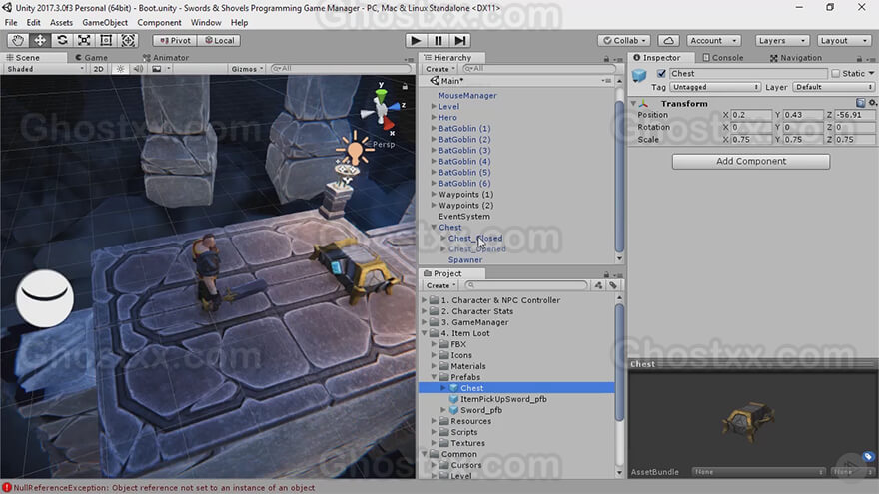Image resolution: width=879 pixels, height=494 pixels.
Task: Collapse the Chest hierarchy item
Action: [434, 227]
